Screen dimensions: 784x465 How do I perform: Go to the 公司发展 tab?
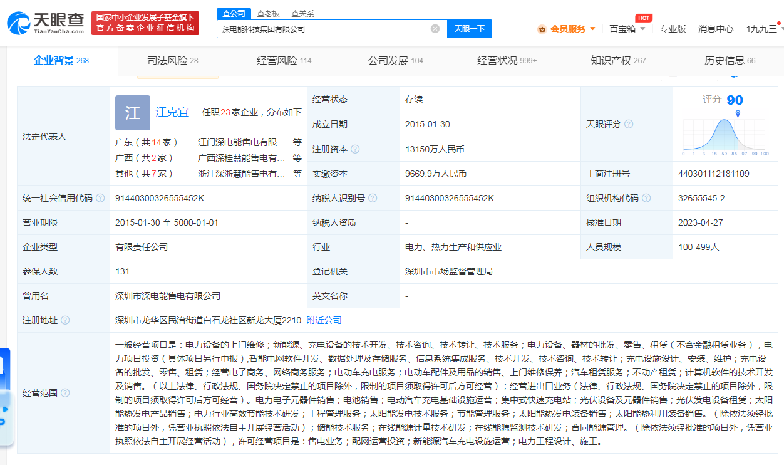point(395,61)
